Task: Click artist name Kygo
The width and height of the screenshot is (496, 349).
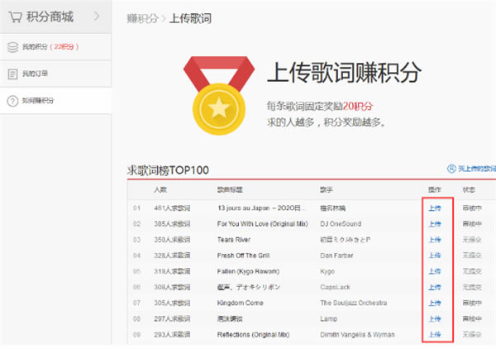Action: point(327,271)
